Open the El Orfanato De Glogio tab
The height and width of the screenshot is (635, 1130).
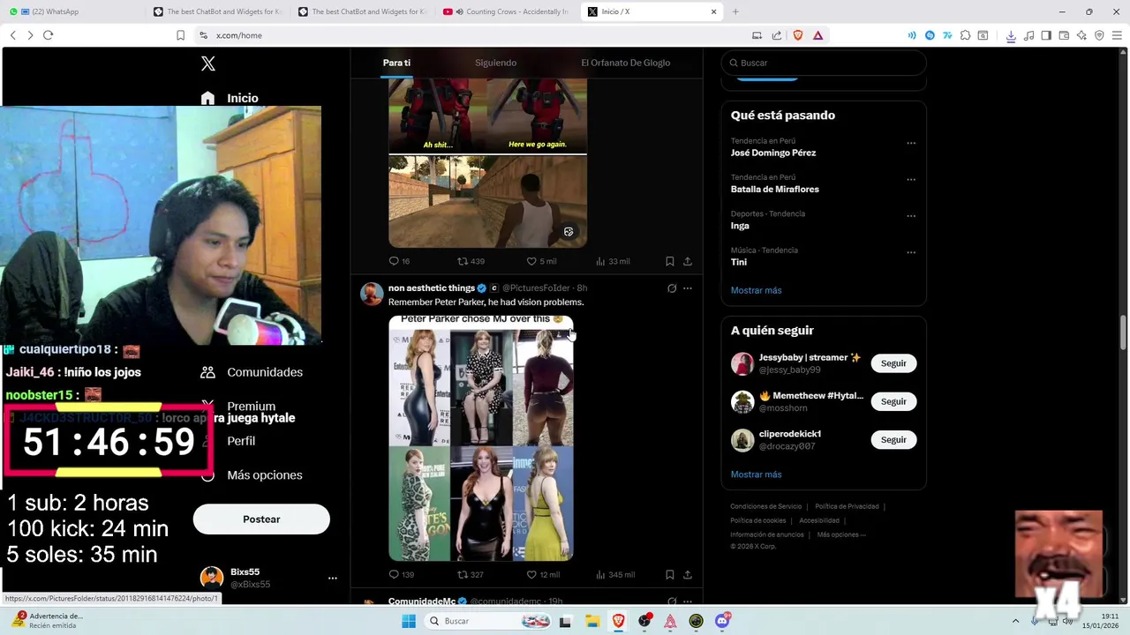(625, 63)
